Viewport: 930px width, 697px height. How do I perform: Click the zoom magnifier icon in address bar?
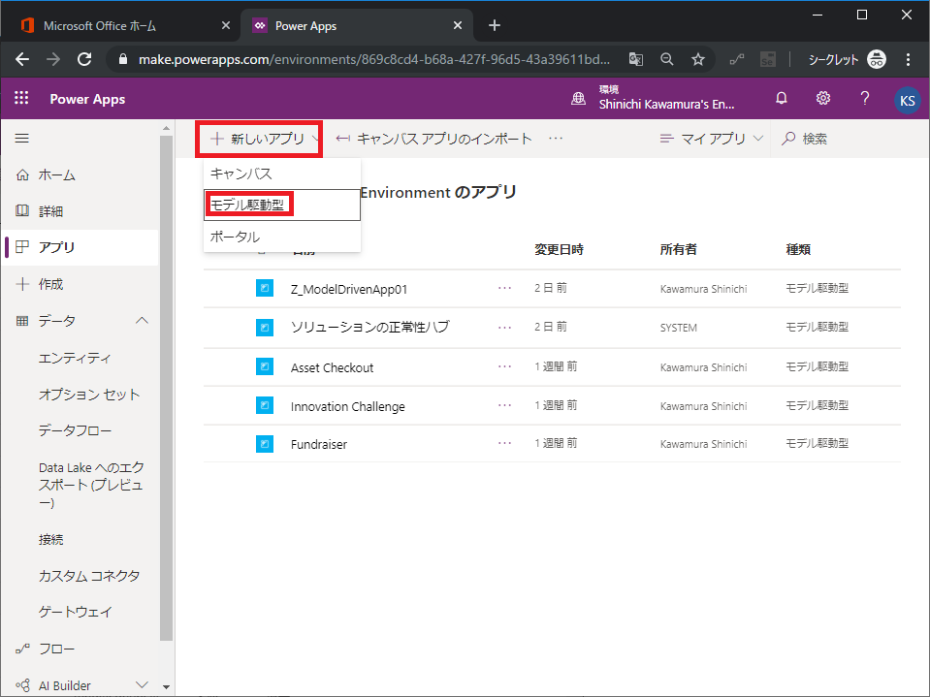point(666,59)
